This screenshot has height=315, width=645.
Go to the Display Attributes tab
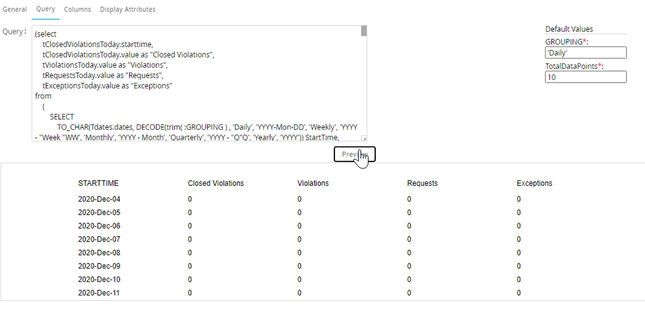pyautogui.click(x=128, y=10)
